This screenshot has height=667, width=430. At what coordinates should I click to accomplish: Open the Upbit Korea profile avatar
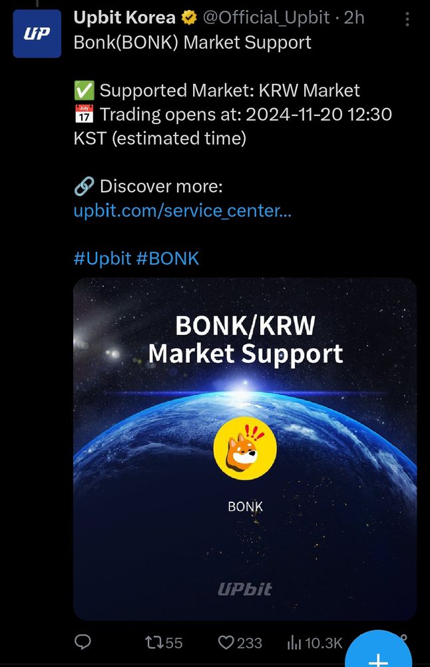pos(37,33)
